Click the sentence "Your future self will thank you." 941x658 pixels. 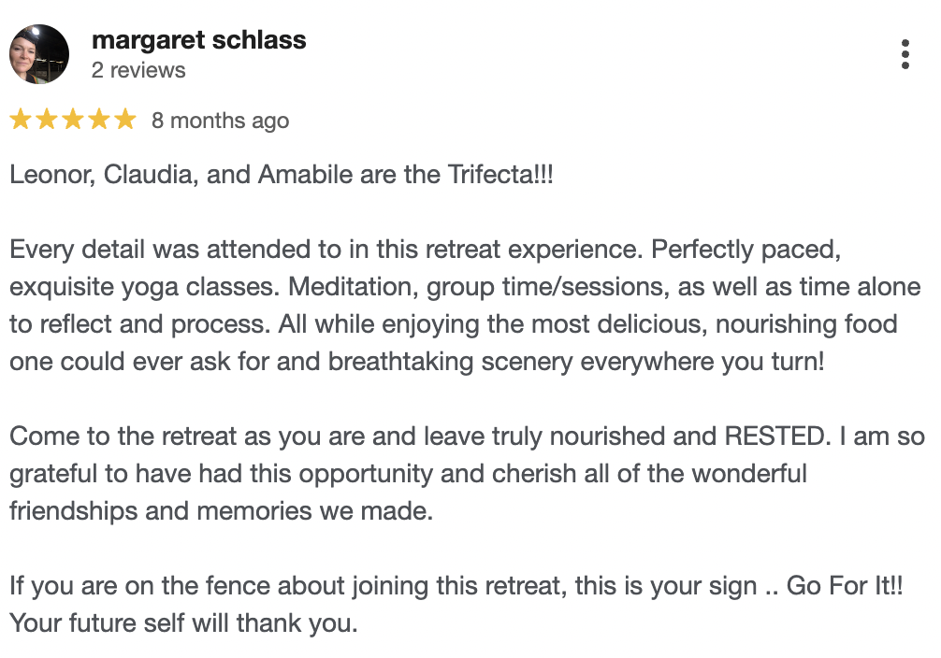[184, 622]
